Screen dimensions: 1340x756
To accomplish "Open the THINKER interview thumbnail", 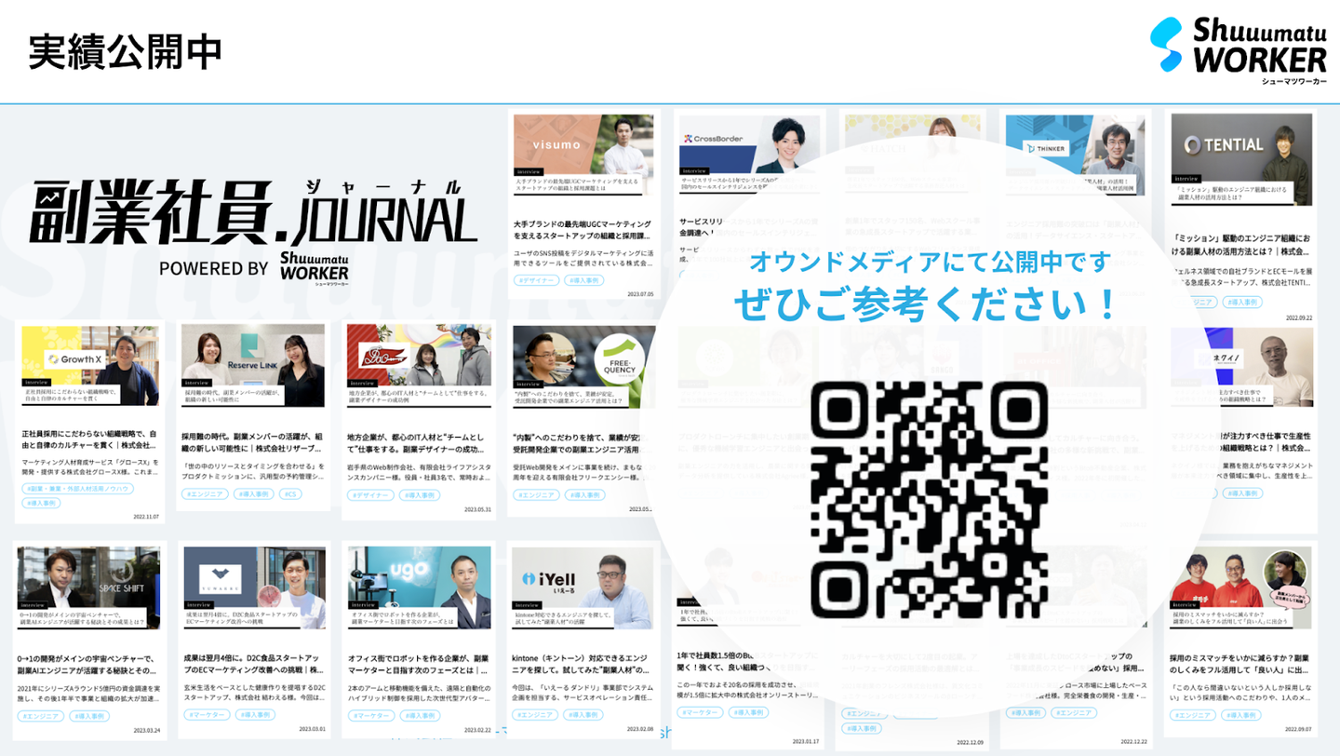I will [x=1076, y=155].
